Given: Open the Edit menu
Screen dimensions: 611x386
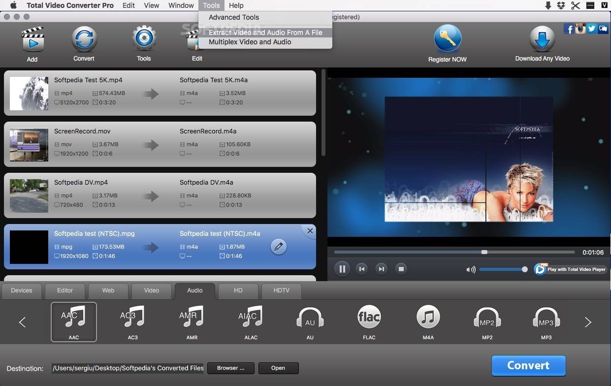Looking at the screenshot, I should tap(129, 5).
